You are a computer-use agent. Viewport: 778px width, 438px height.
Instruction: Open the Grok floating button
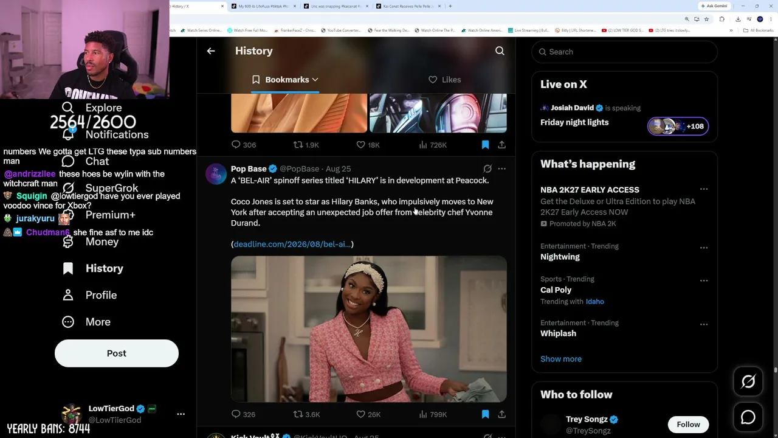coord(748,381)
